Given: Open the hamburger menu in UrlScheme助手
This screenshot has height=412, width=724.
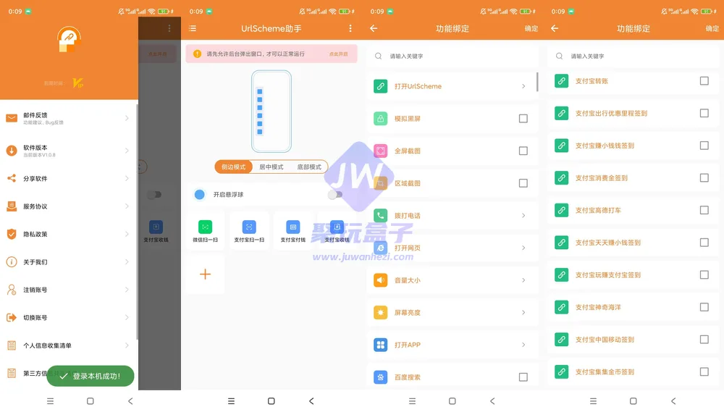Looking at the screenshot, I should pos(193,29).
